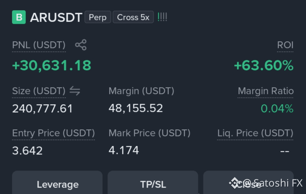Select the +30,631.18 PNL value
This screenshot has height=194, width=306.
tap(52, 66)
